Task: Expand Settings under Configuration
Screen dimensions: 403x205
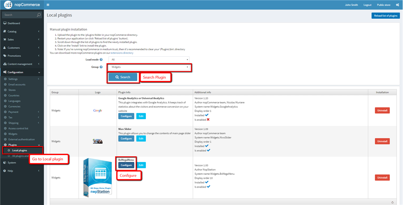Action: point(22,79)
